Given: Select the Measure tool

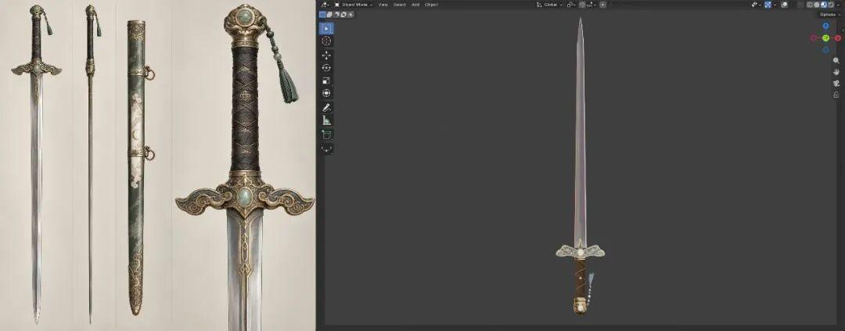Looking at the screenshot, I should click(326, 120).
